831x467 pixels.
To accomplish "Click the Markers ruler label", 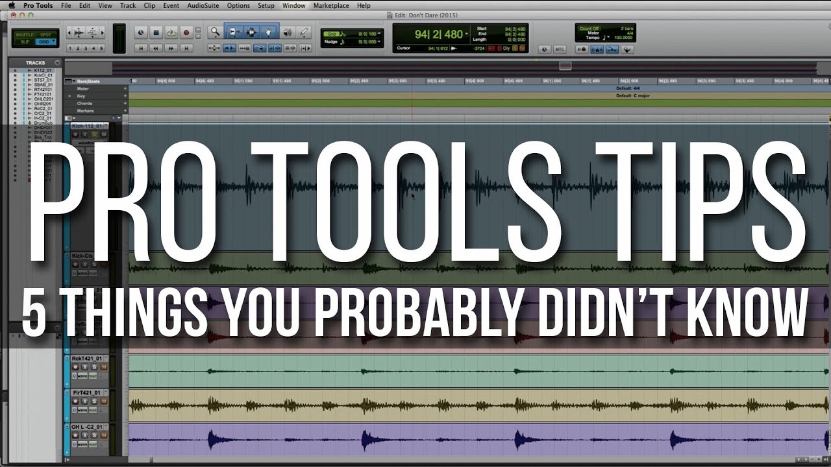I will 85,111.
